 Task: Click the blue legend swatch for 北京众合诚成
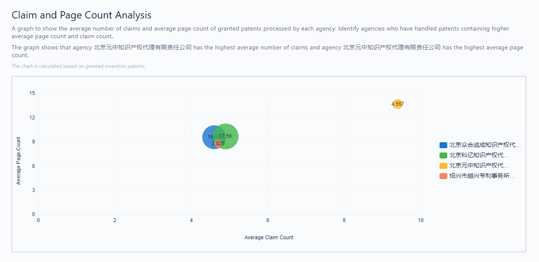pos(443,145)
